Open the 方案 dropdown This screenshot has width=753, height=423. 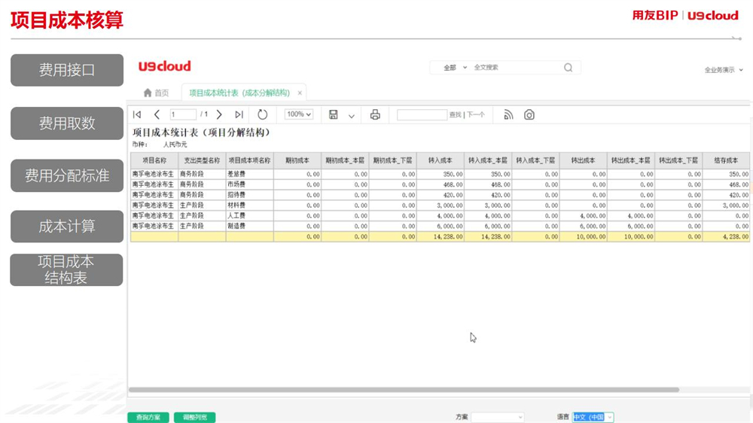[497, 417]
